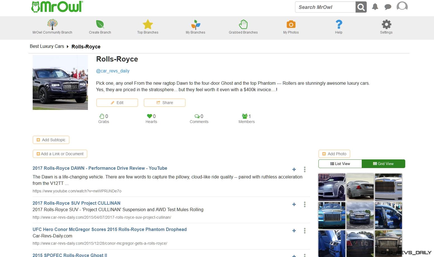Image resolution: width=434 pixels, height=257 pixels.
Task: Click the Members people icon
Action: [x=245, y=116]
